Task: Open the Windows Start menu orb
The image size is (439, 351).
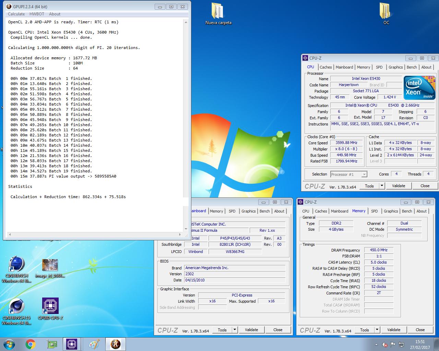Action: 9,344
